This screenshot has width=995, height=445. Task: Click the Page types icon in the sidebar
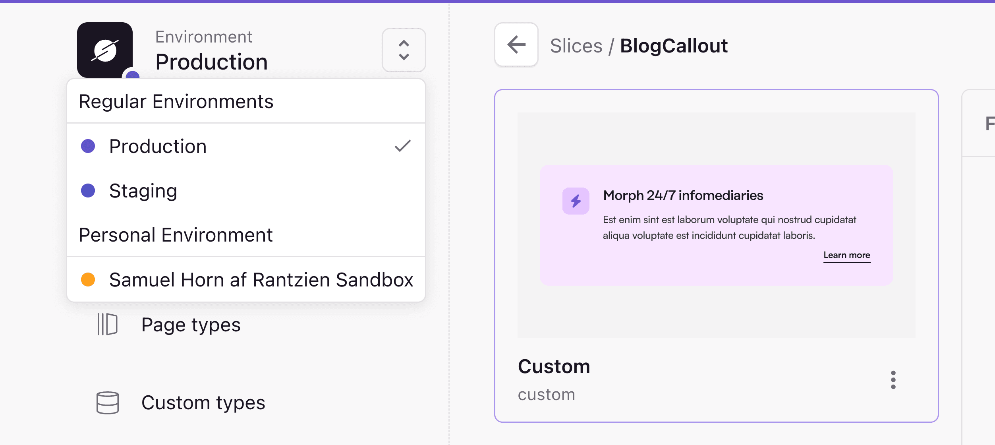(x=106, y=325)
